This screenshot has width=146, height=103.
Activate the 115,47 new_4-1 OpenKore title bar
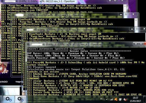pyautogui.click(x=64, y=30)
